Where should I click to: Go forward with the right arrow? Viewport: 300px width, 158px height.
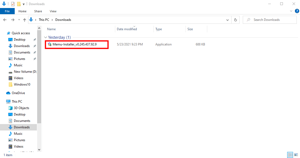13,20
